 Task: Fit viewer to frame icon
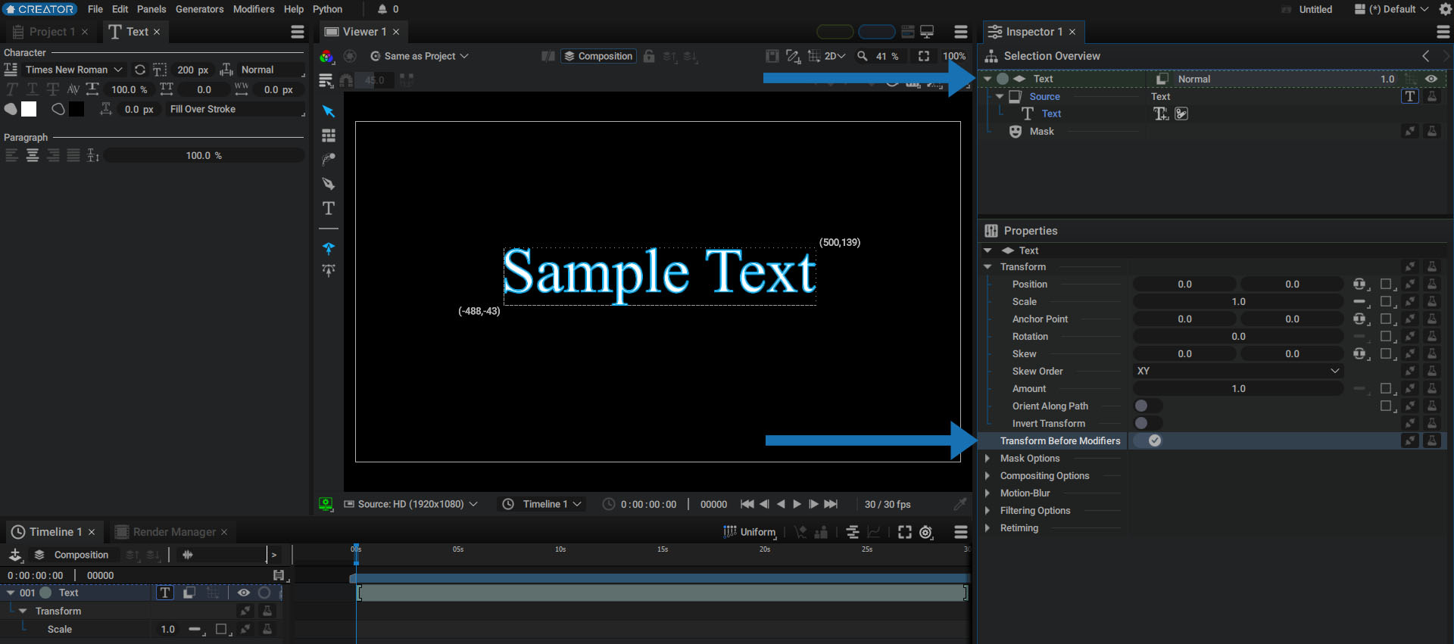(924, 56)
